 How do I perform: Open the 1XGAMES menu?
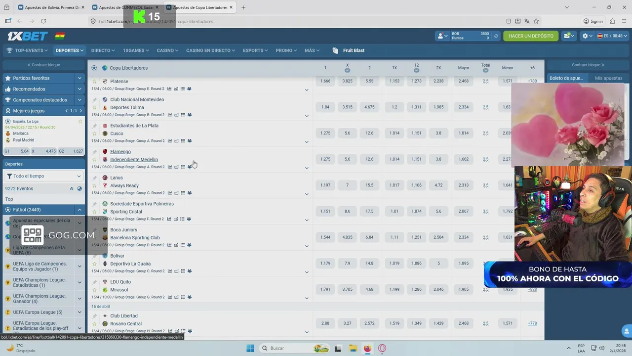click(137, 50)
